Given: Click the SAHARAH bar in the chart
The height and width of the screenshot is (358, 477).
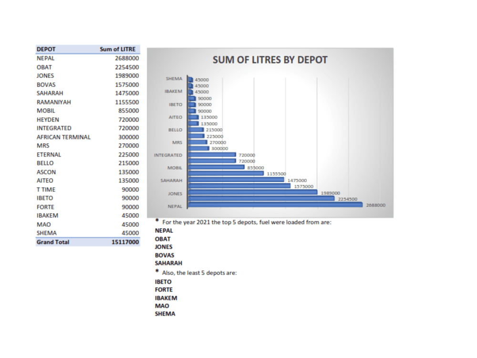Looking at the screenshot, I should click(236, 179).
